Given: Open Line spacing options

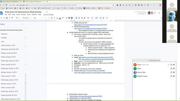Looking at the screenshot, I should (88, 18).
